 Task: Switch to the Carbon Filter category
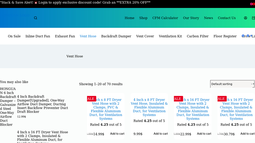pos(198,36)
